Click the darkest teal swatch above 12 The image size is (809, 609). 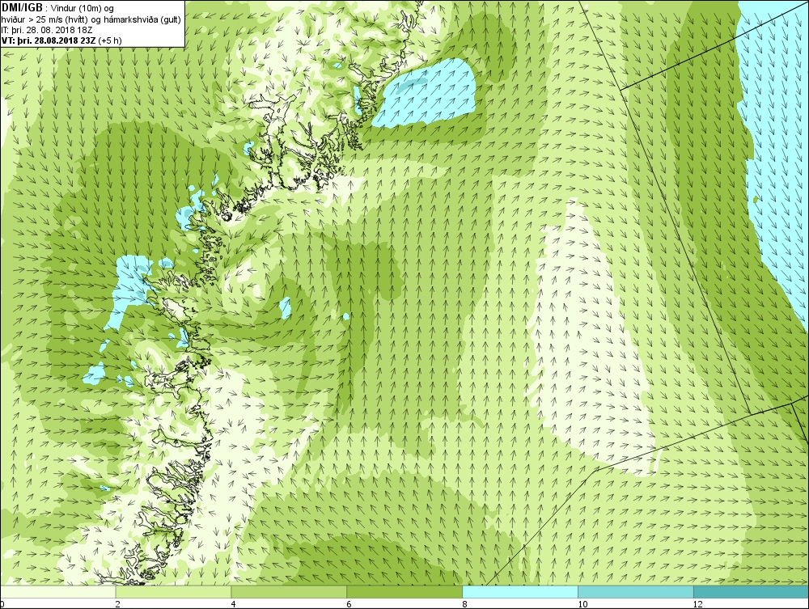coord(751,591)
